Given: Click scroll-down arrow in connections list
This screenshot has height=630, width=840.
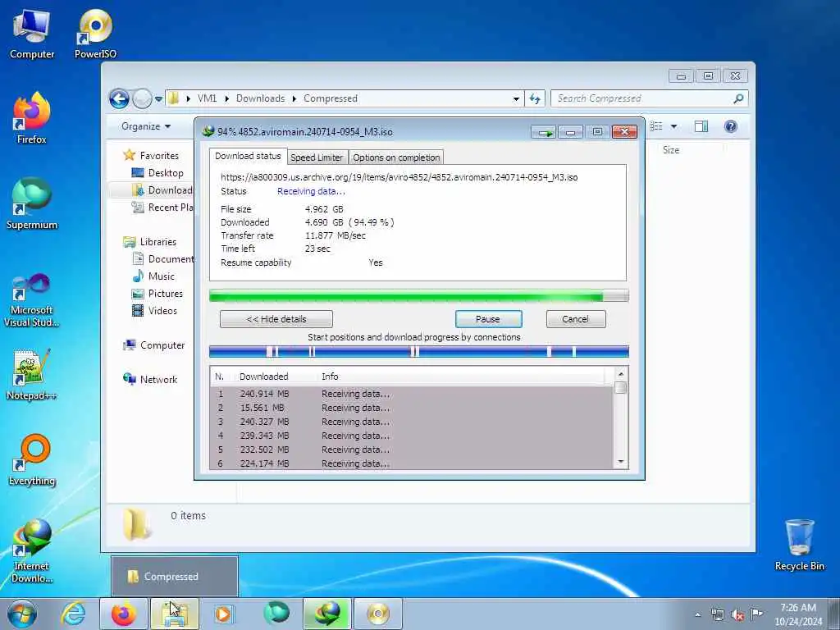Looking at the screenshot, I should (x=621, y=462).
